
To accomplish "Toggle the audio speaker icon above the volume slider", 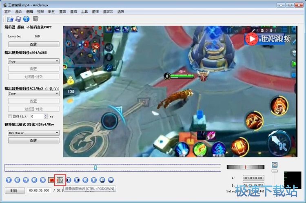I will coord(275,165).
